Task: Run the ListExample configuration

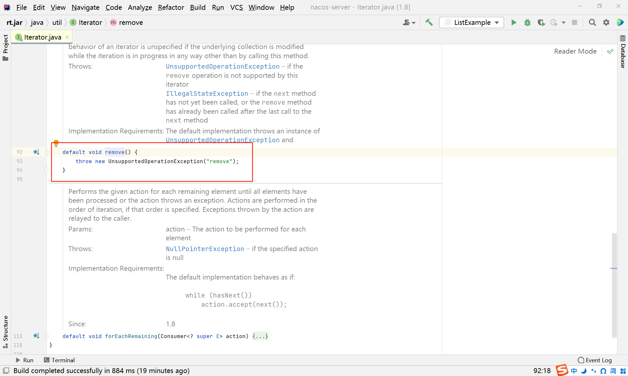Action: 514,22
